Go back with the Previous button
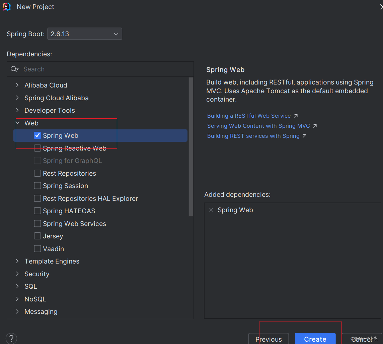The height and width of the screenshot is (344, 383). click(x=269, y=339)
